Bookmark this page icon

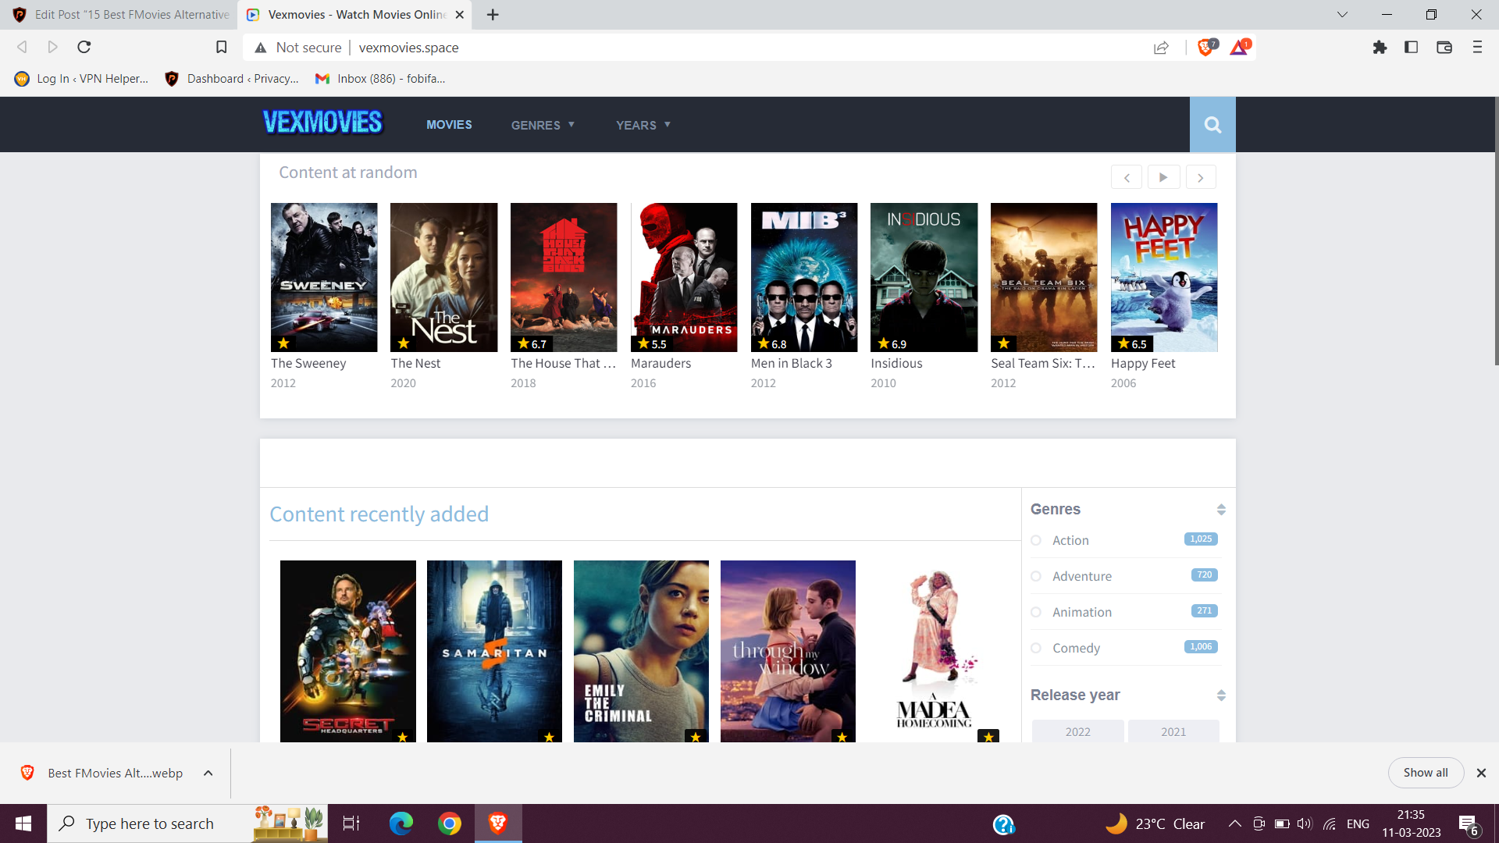coord(222,48)
